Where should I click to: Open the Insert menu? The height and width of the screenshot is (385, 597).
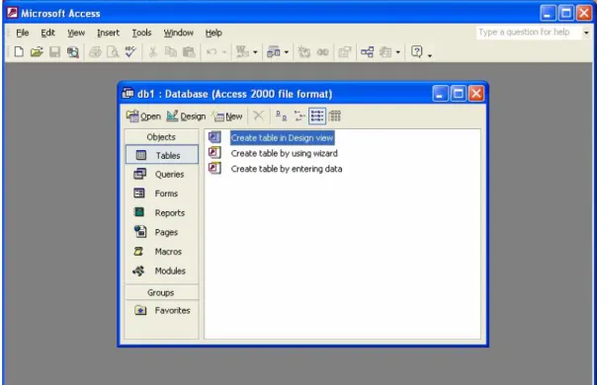point(108,33)
